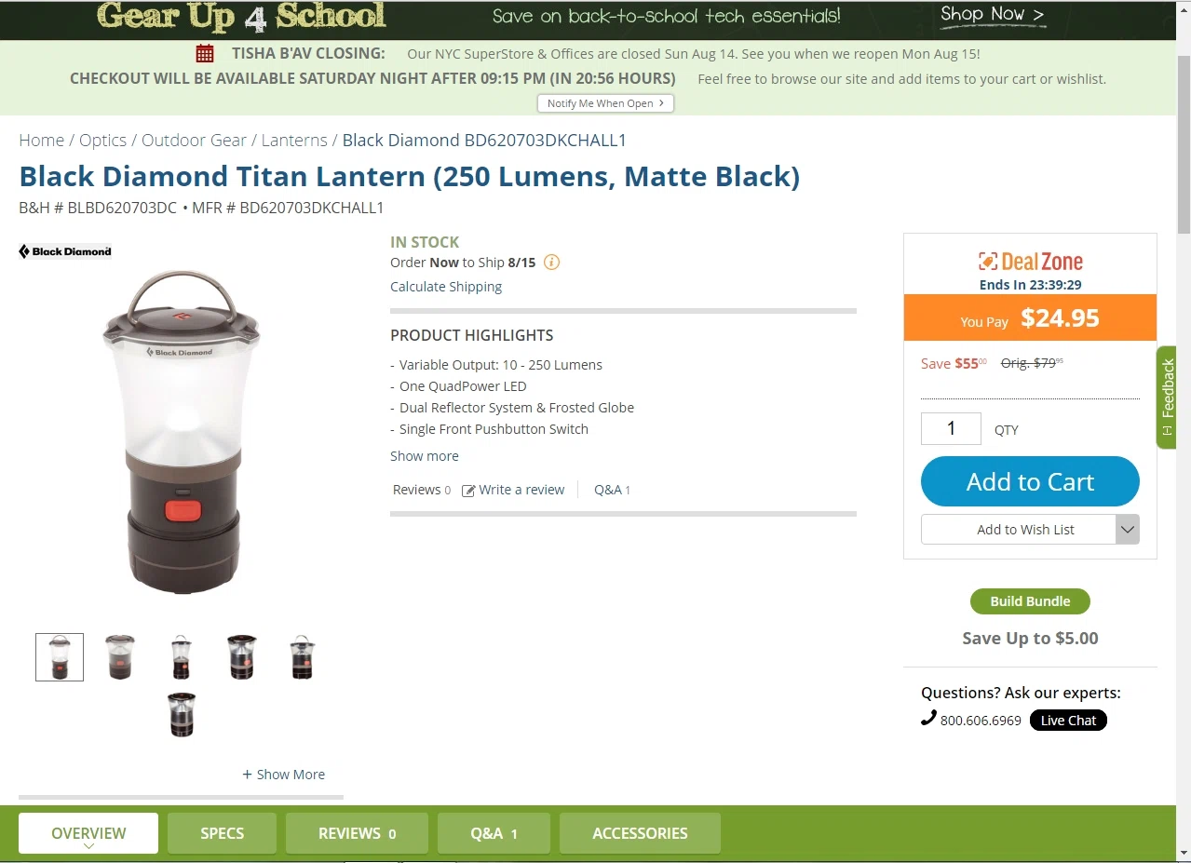Screen dimensions: 1191x863
Task: Select the second lantern thumbnail image
Action: (x=120, y=657)
